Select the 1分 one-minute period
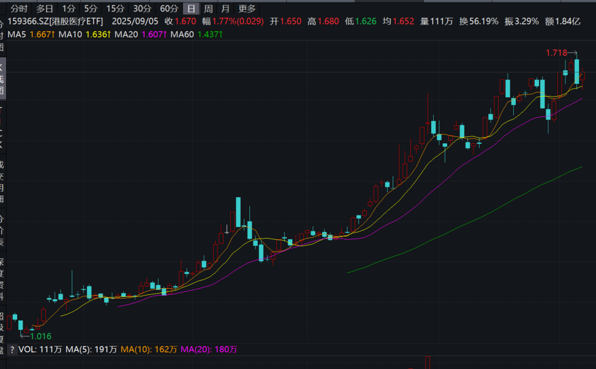 [69, 9]
